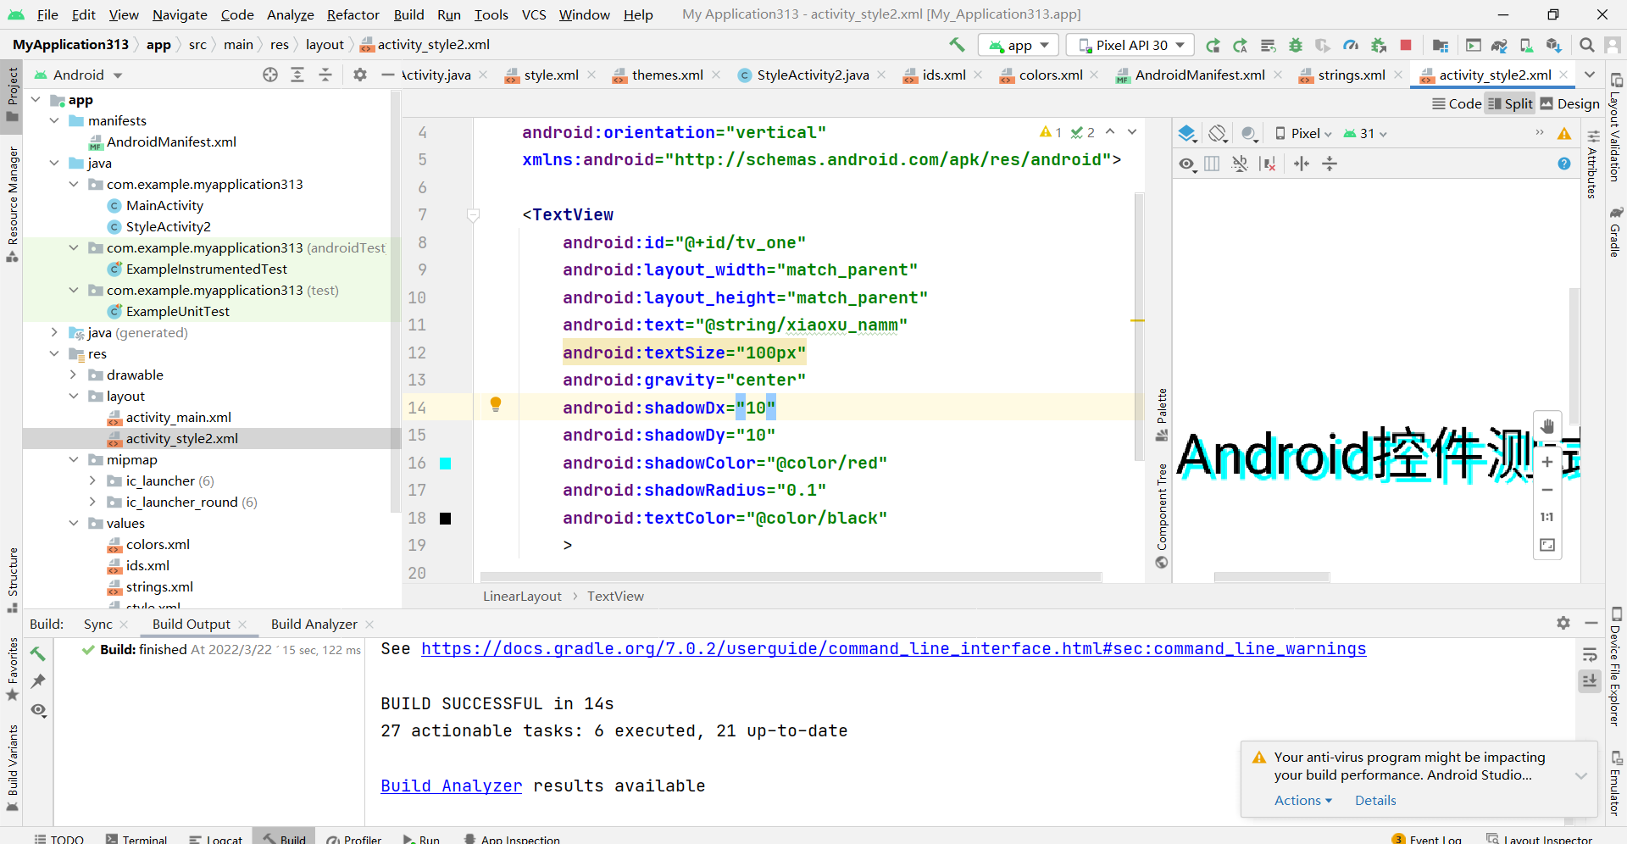Set preview zoom to 1:1
This screenshot has width=1627, height=844.
coord(1547,517)
